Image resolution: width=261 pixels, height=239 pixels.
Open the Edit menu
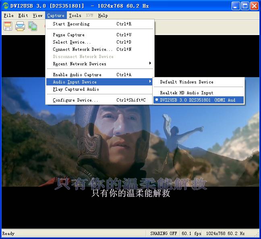pyautogui.click(x=23, y=15)
